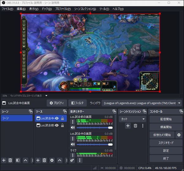Open ヘルプ menu

pos(118,9)
